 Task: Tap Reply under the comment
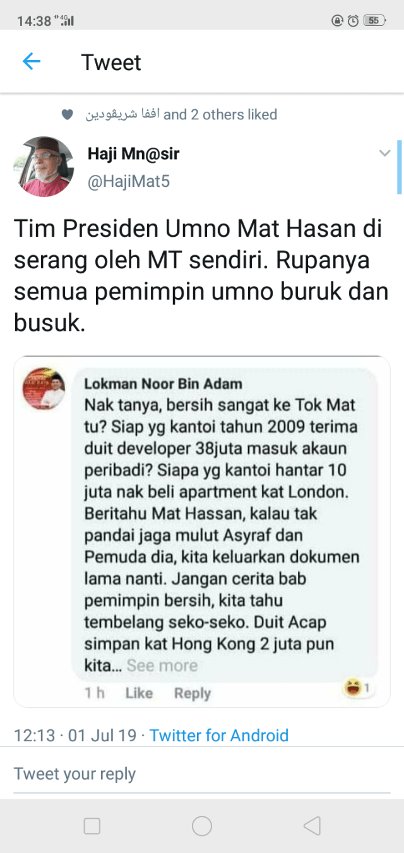pos(193,693)
